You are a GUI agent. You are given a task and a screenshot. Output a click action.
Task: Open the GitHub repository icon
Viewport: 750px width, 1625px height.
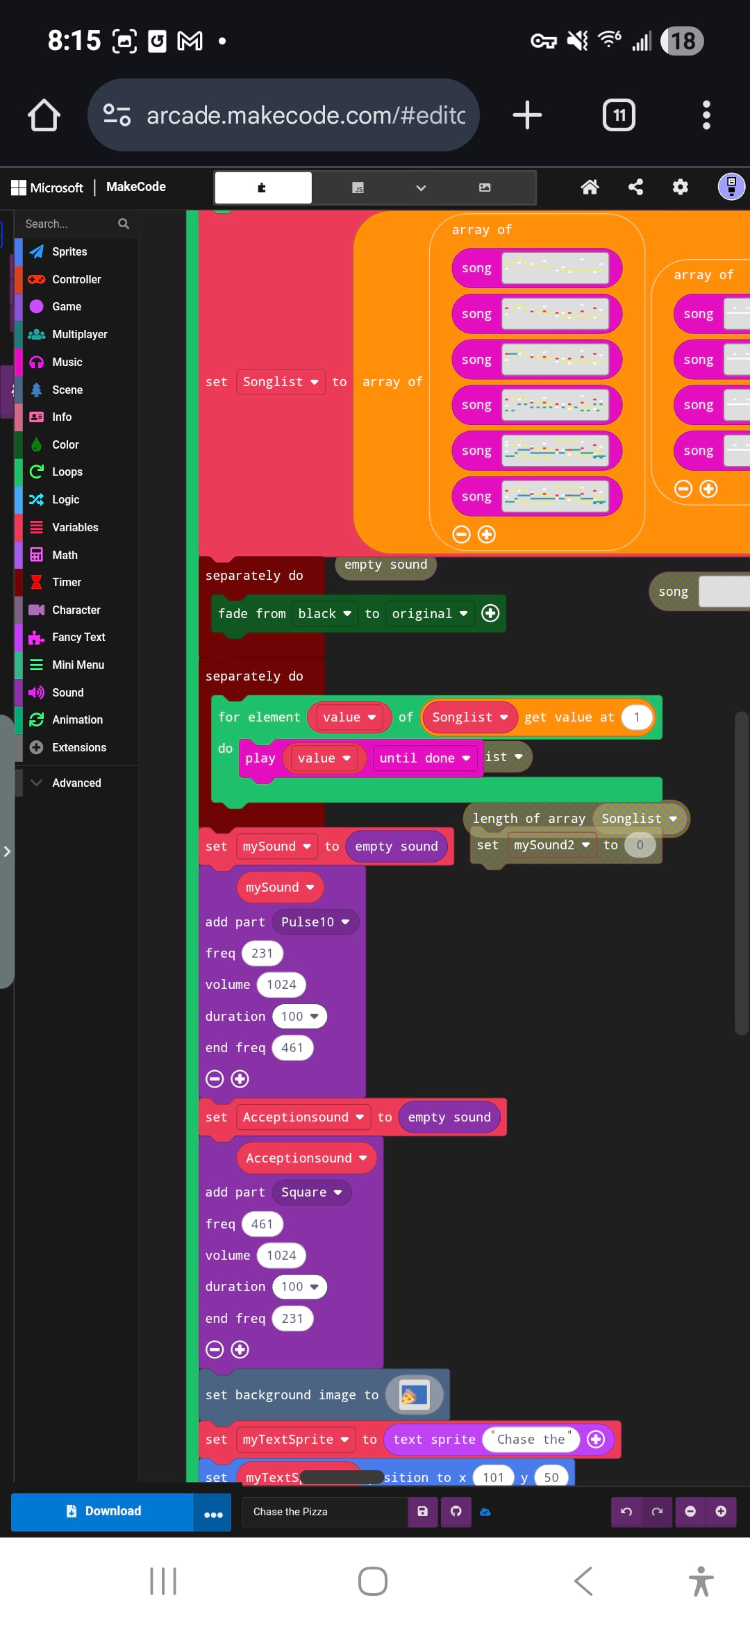456,1512
